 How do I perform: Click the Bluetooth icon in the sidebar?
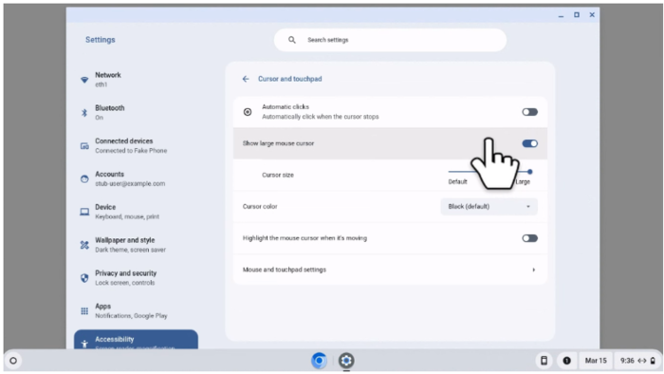[x=84, y=113]
